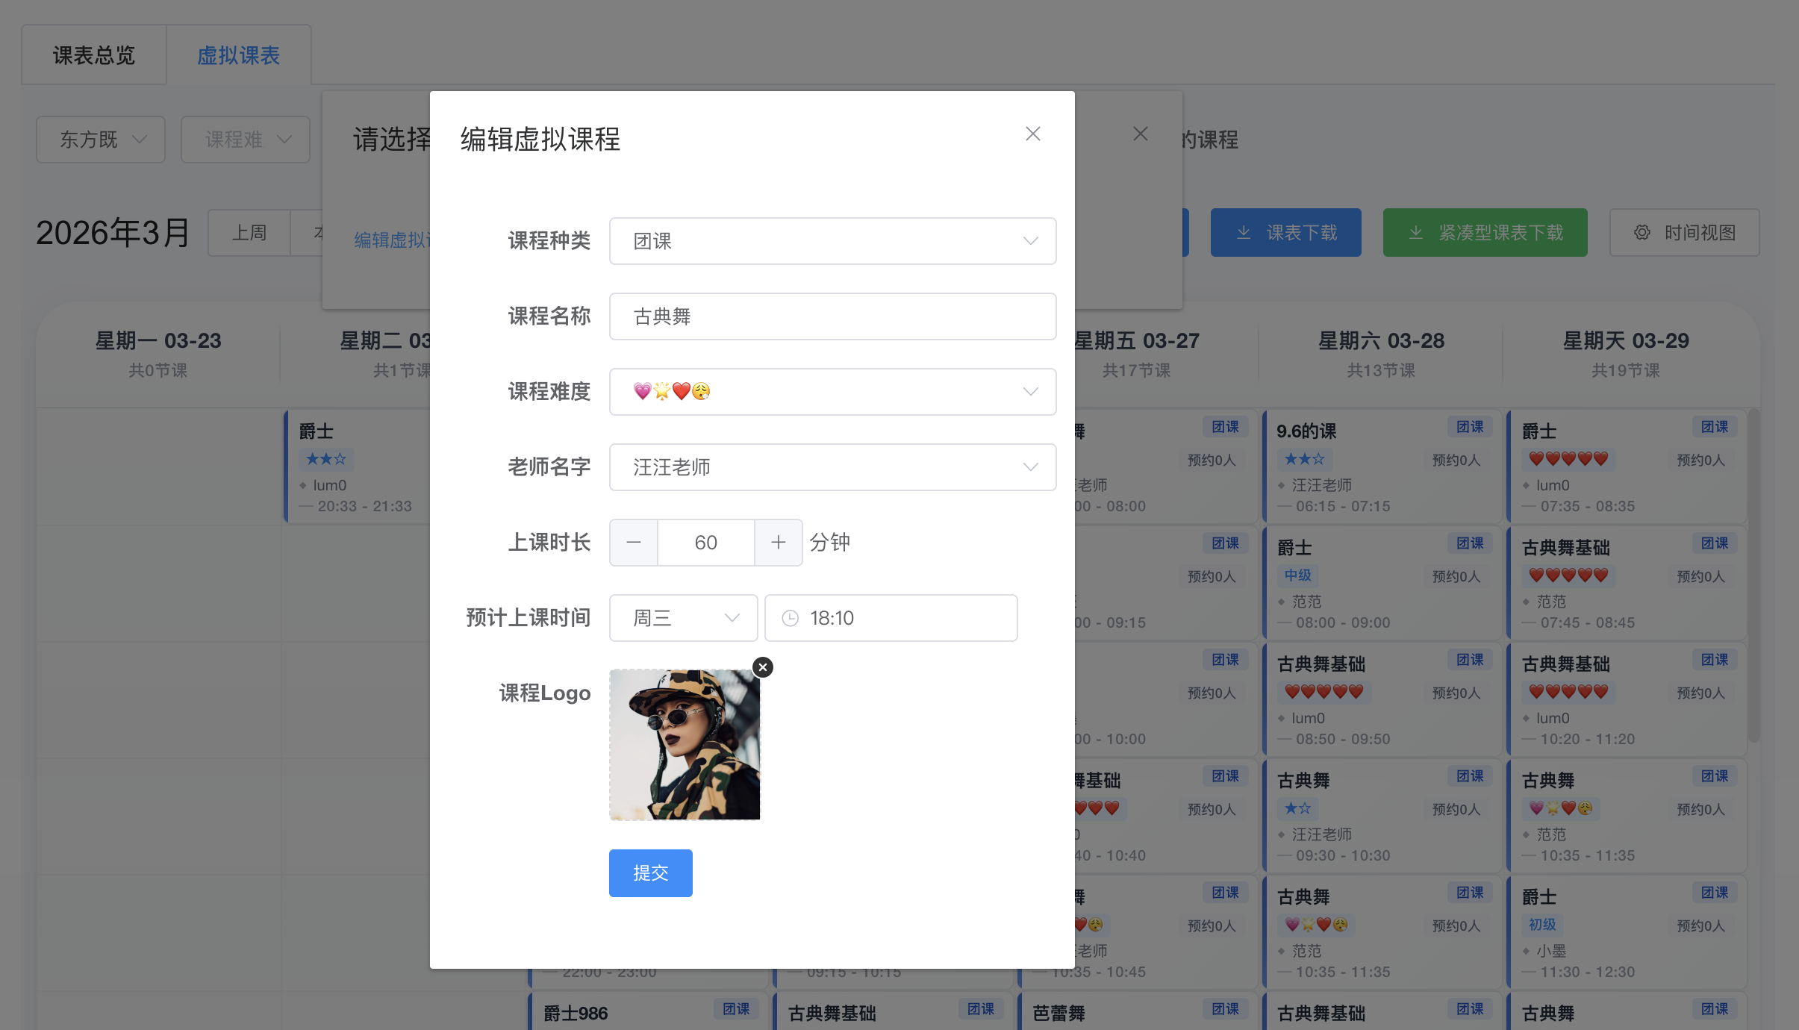Close the 编辑虚拟课程 dialog
This screenshot has width=1799, height=1030.
[1032, 134]
